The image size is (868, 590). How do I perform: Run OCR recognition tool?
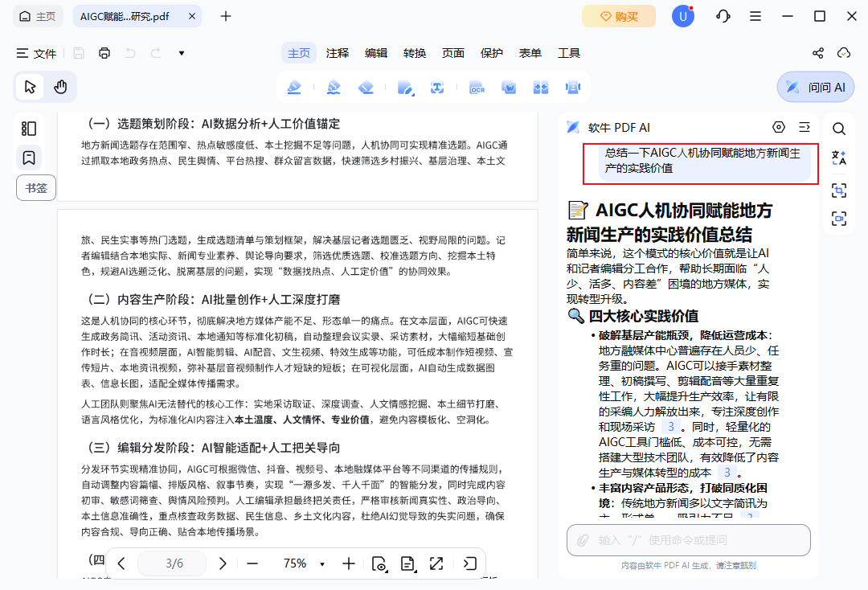[477, 88]
